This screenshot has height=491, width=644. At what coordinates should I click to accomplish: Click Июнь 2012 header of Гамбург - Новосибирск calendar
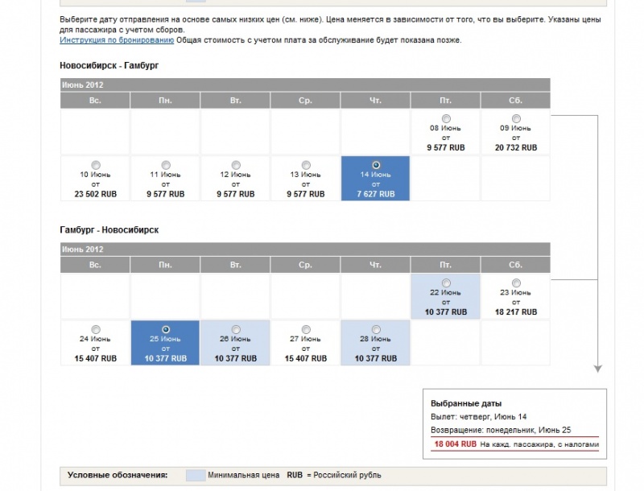(x=83, y=249)
